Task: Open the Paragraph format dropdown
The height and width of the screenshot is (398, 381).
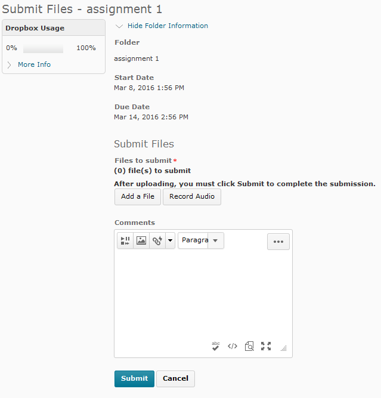Action: point(201,240)
